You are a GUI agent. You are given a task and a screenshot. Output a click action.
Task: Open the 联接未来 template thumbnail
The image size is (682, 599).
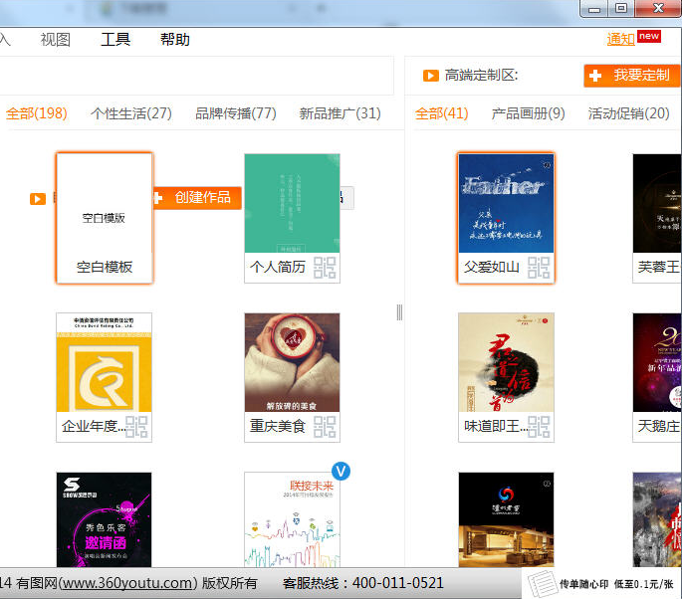click(x=292, y=519)
